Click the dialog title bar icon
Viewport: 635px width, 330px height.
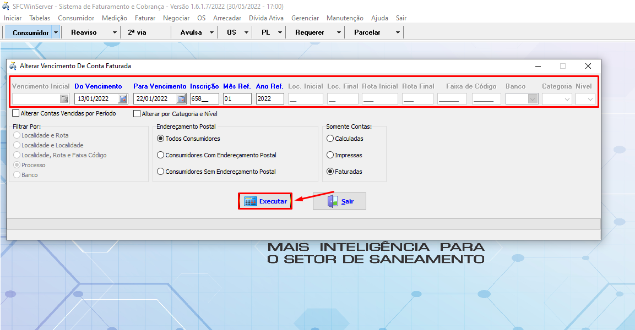(x=13, y=66)
